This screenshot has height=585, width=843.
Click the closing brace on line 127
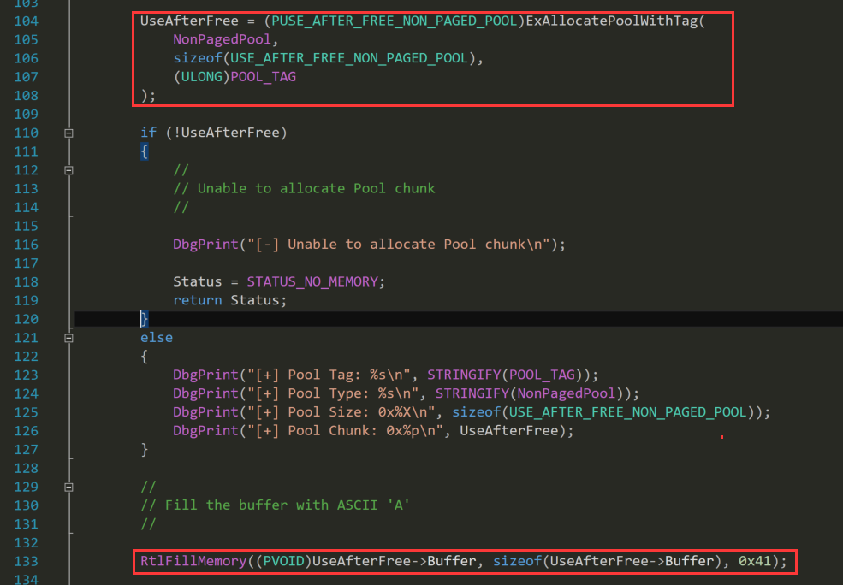point(144,450)
